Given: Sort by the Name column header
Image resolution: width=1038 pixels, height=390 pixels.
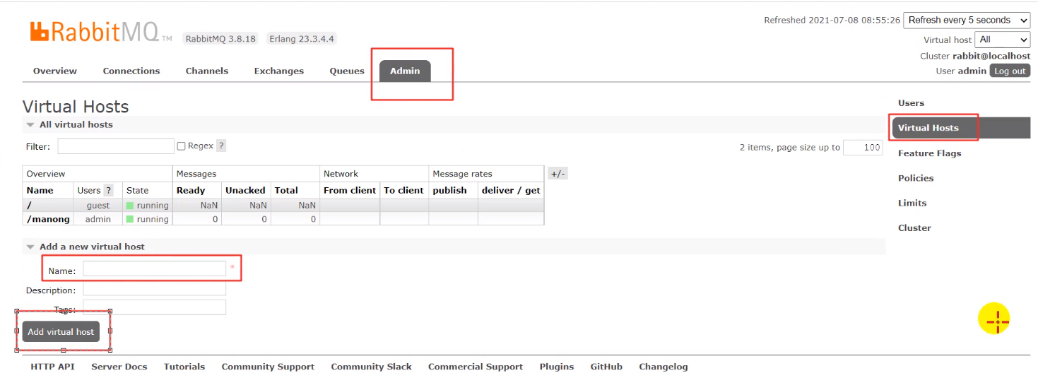Looking at the screenshot, I should tap(40, 190).
